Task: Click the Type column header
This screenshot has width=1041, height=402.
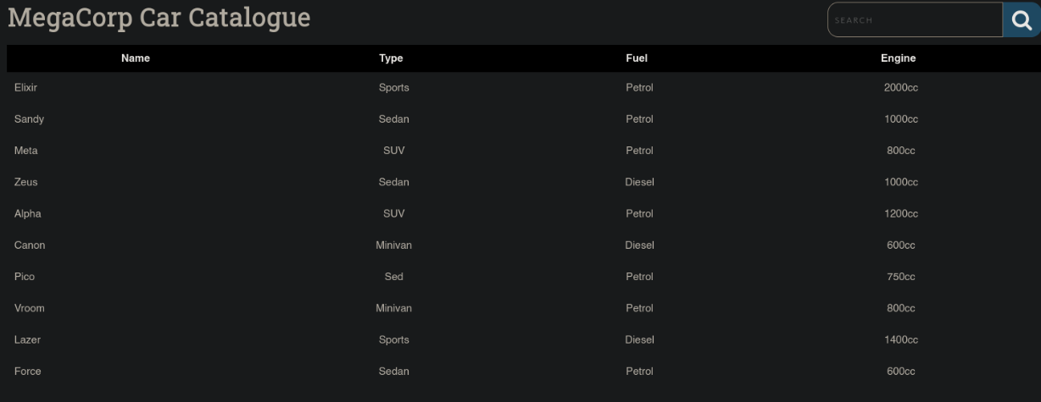Action: click(391, 58)
